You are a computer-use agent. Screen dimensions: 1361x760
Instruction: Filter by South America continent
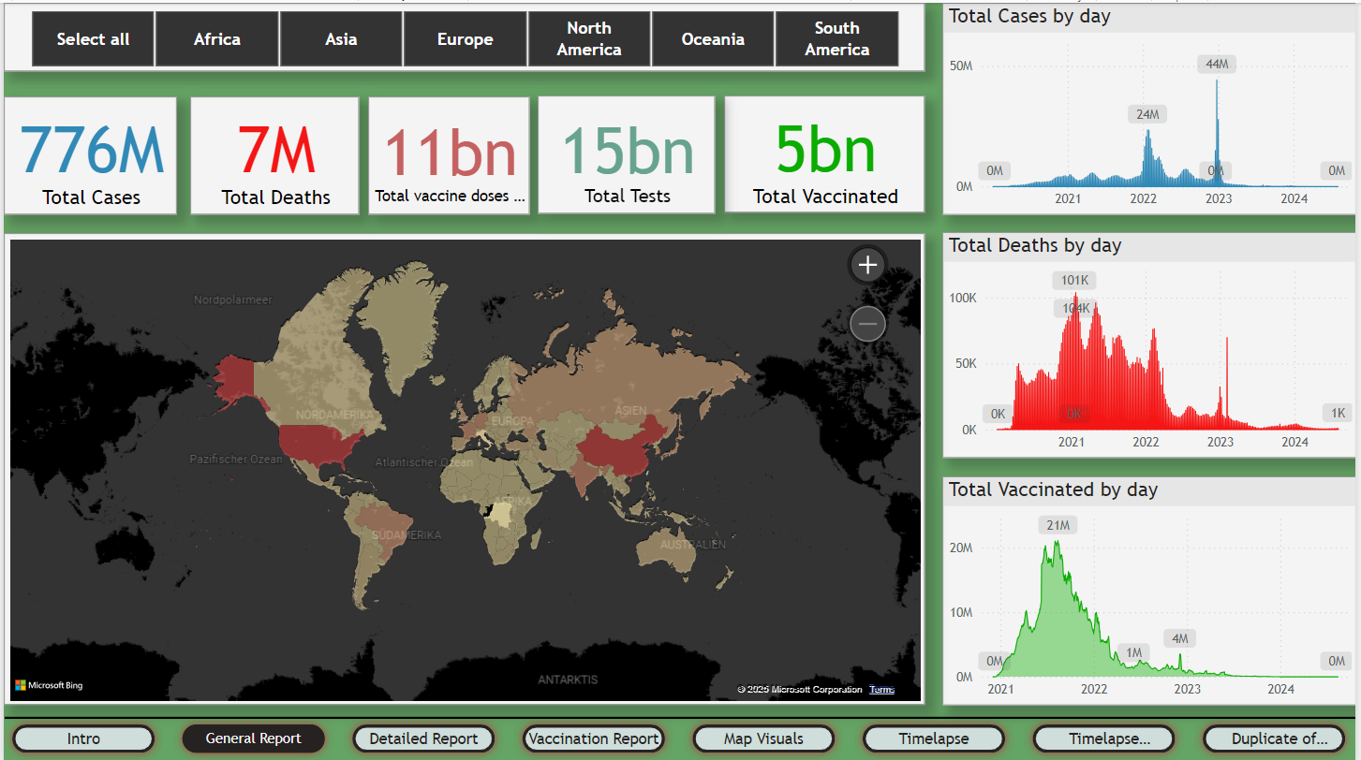point(837,39)
